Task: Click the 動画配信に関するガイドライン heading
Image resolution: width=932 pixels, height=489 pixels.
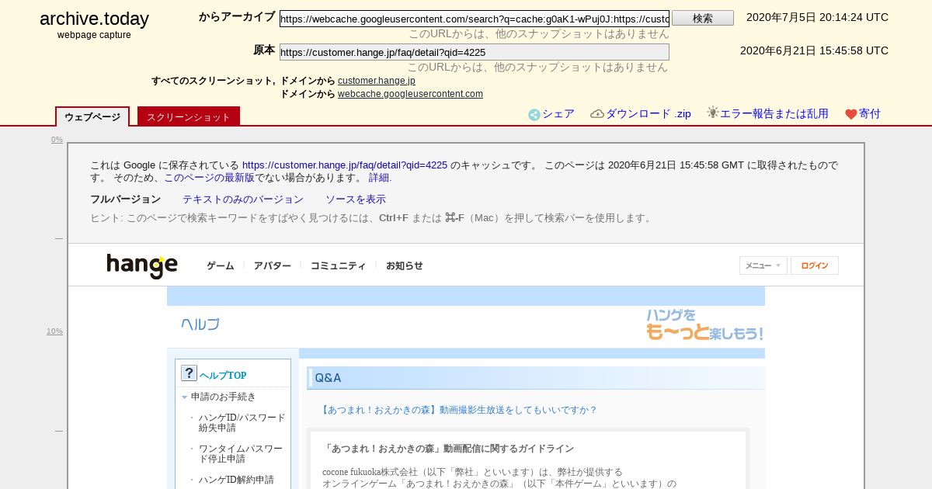Action: click(x=450, y=449)
